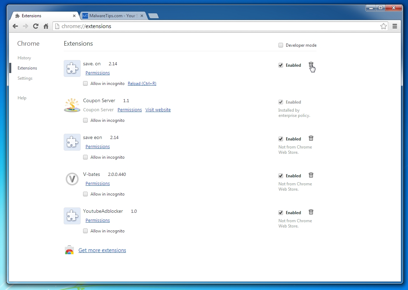
Task: Uncheck Enabled for save eon
Action: click(x=281, y=139)
